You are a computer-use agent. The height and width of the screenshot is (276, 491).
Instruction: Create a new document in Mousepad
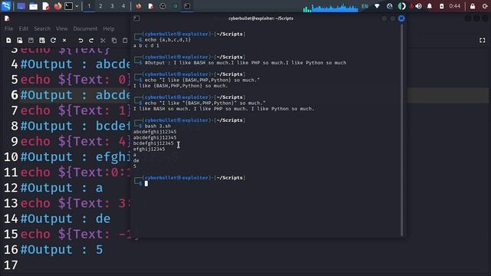[8, 41]
